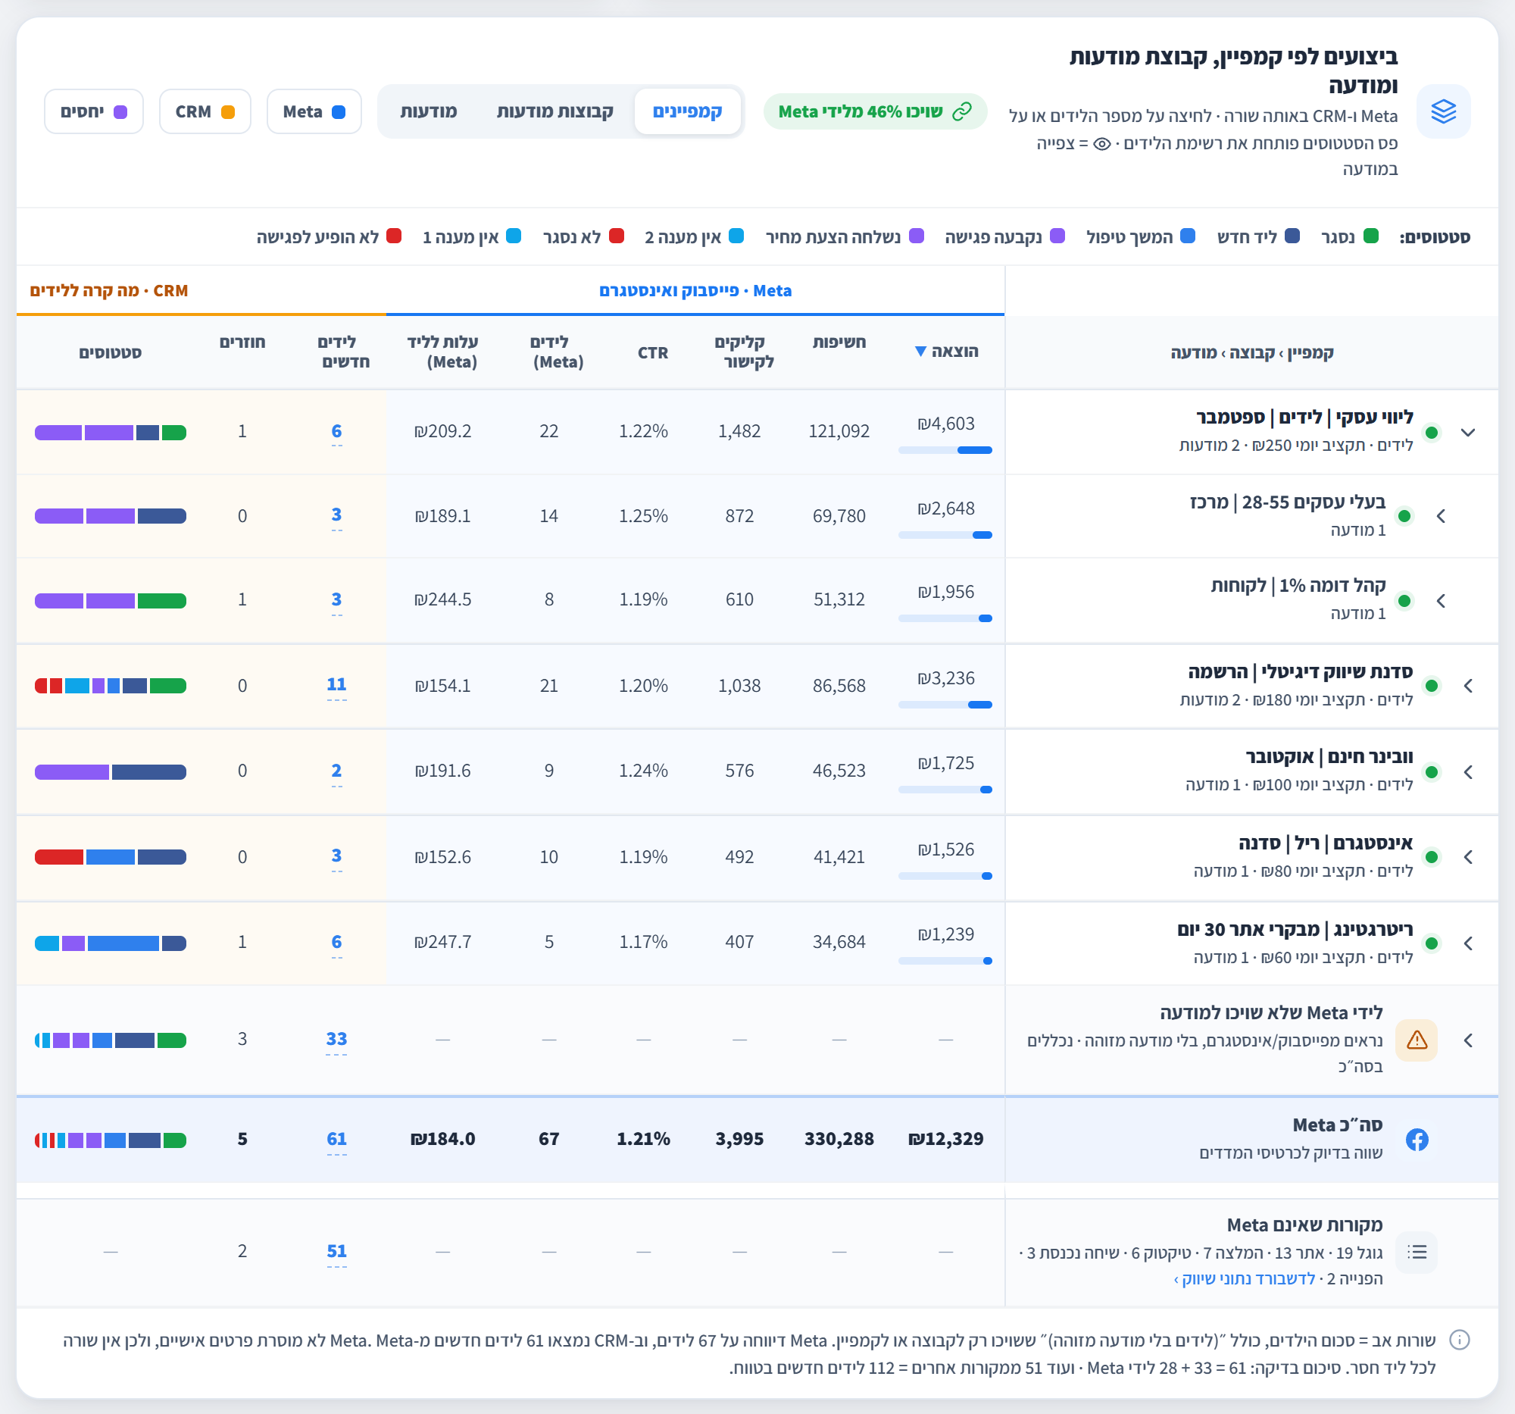Click the green status dot of וובינר חינם
This screenshot has height=1414, width=1515.
point(1431,772)
